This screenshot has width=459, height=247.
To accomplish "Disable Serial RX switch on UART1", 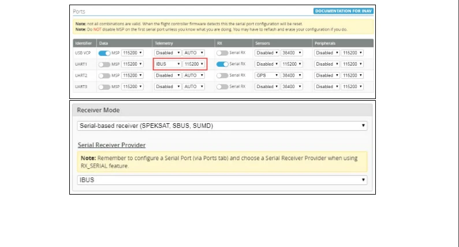I will click(222, 64).
